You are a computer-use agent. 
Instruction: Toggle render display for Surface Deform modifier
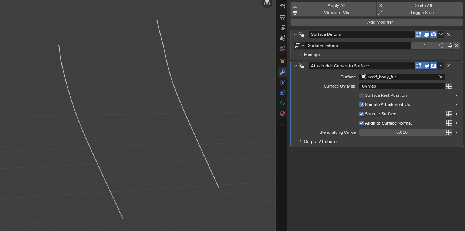[x=434, y=34]
